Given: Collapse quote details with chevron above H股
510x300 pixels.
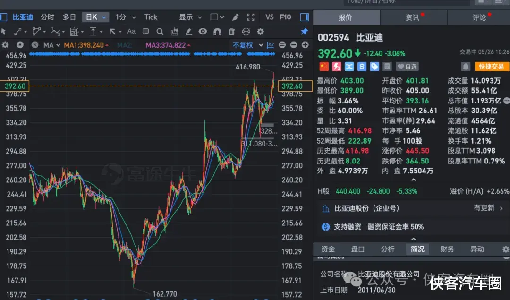Looking at the screenshot, I should point(413,180).
